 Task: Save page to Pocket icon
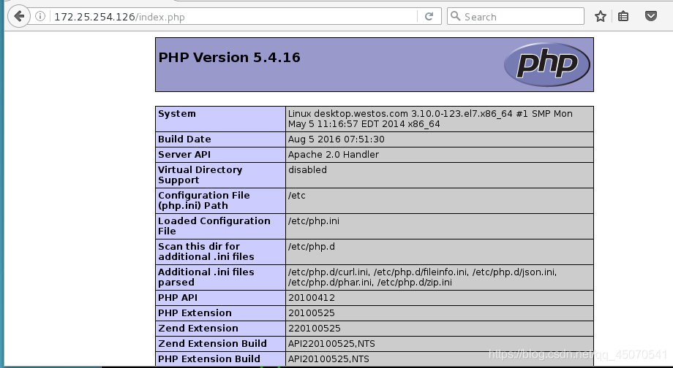point(651,16)
